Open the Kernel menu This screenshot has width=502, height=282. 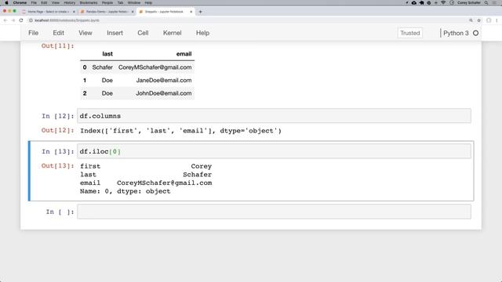pos(173,33)
